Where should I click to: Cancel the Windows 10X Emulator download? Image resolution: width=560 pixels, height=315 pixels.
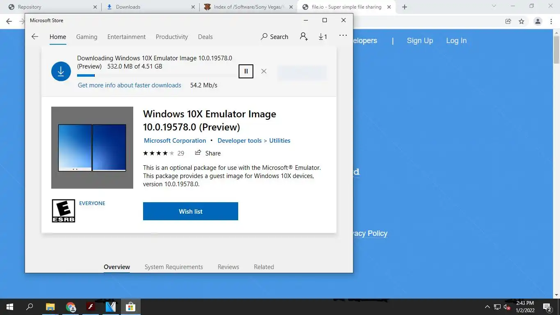[x=264, y=71]
